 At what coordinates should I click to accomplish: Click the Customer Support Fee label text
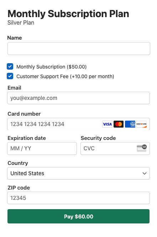tap(65, 76)
